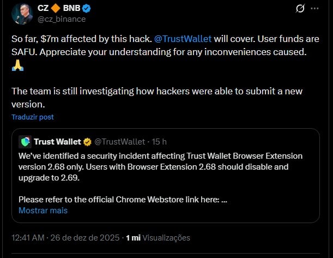Image resolution: width=333 pixels, height=258 pixels.
Task: Open the @cz_binance handle
Action: 60,19
